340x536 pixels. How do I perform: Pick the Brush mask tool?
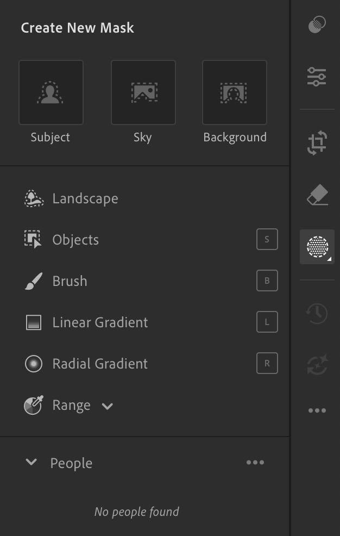[70, 281]
